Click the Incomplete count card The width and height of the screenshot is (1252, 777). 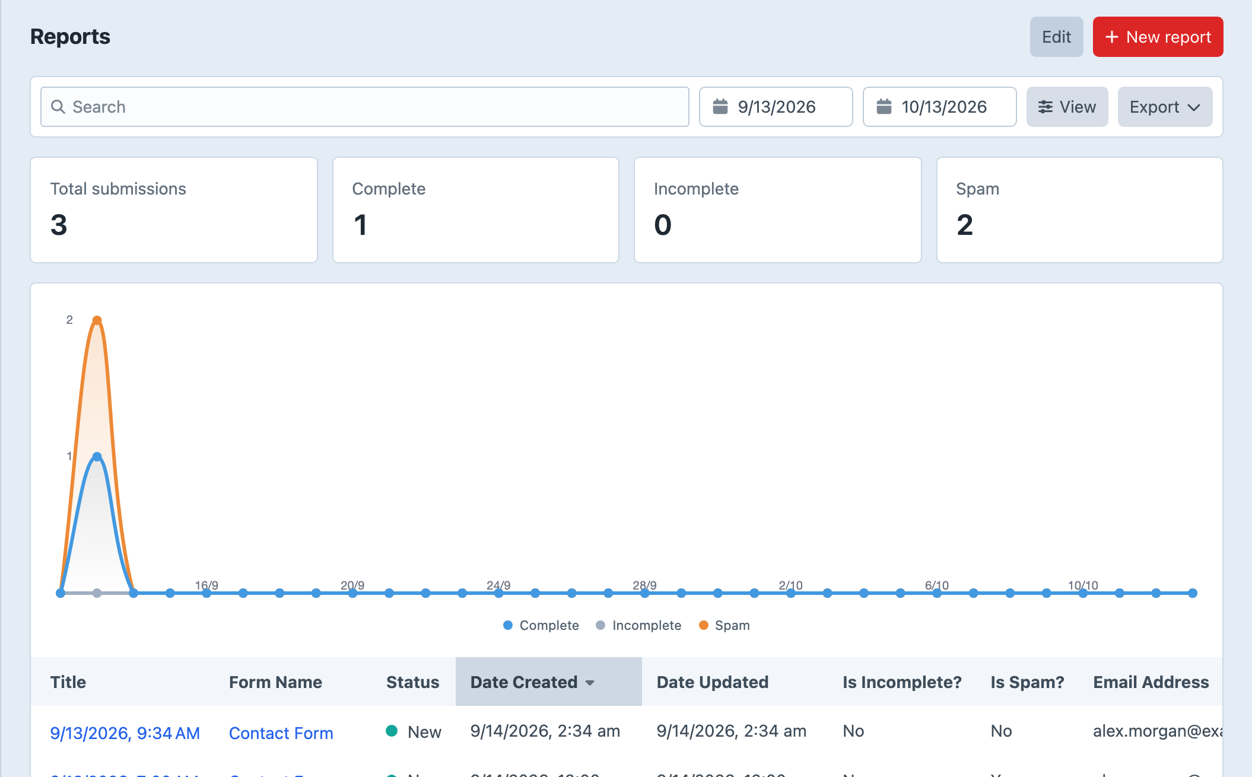coord(778,210)
